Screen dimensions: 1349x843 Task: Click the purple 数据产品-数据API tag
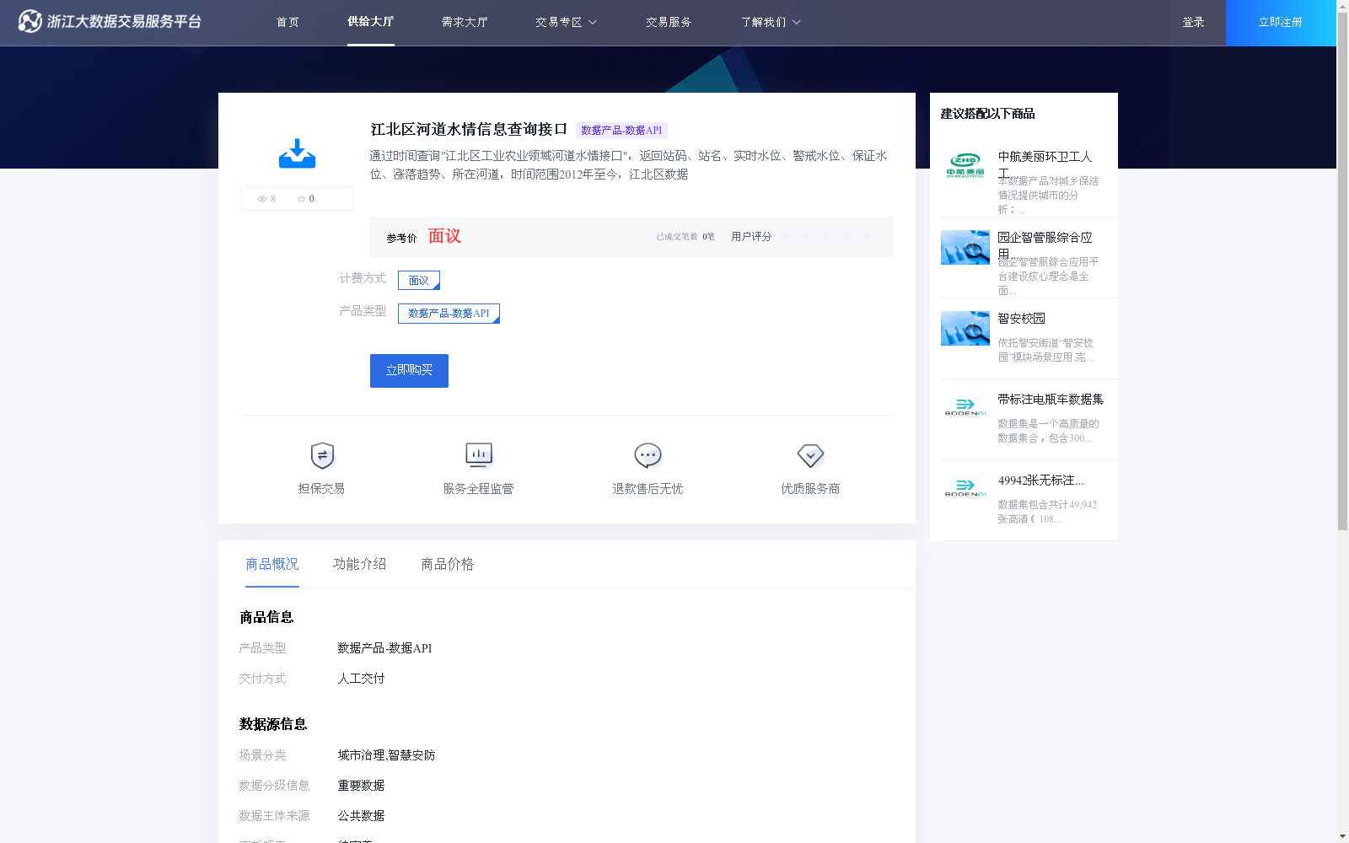[621, 131]
